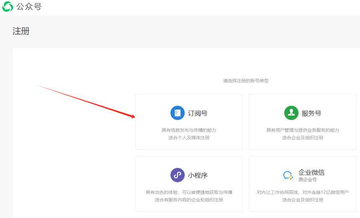Click the 小程序 purple link icon
Image resolution: width=360 pixels, height=218 pixels.
click(x=177, y=175)
